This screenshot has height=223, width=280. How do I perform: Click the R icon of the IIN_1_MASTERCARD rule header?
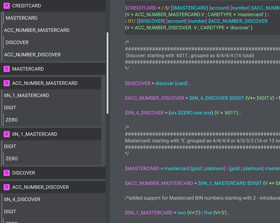[7, 134]
